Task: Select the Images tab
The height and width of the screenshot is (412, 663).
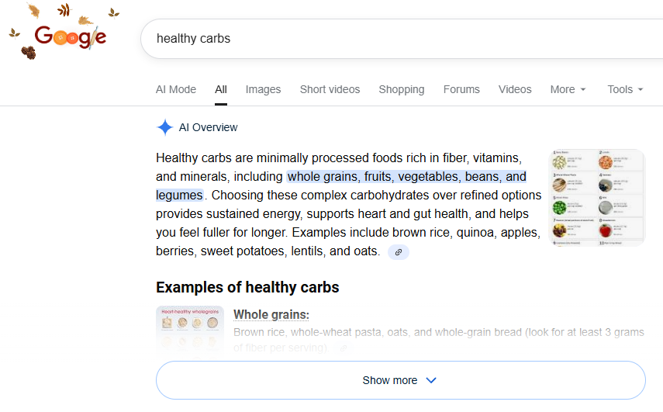Action: [263, 89]
